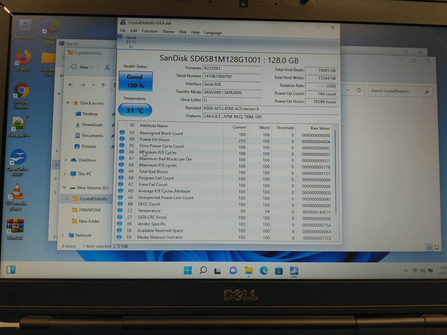Click the Cut scissors icon in File Explorer
This screenshot has height=335, width=447.
point(107,67)
